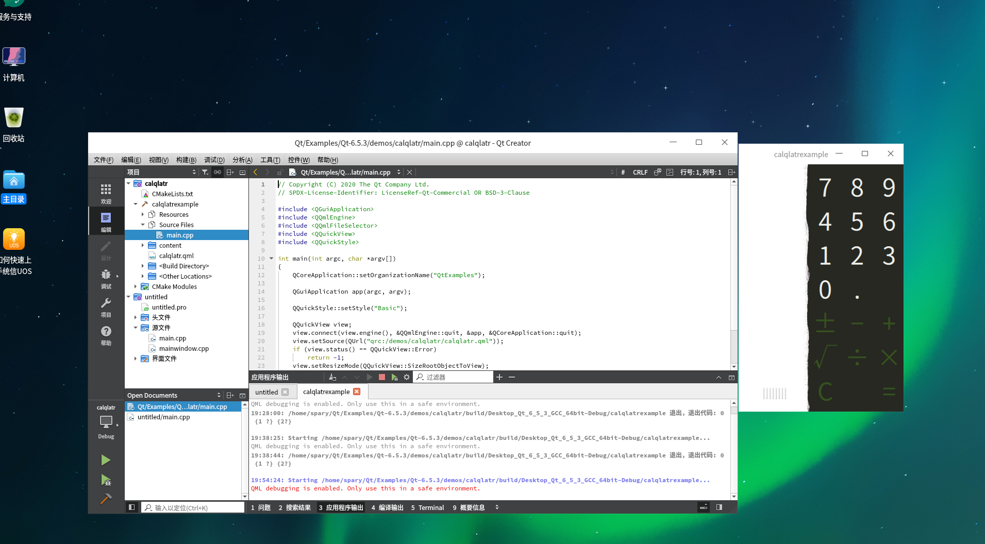Switch to the 编辑 (Edit) mode
Screen dimensions: 985x544
(106, 222)
